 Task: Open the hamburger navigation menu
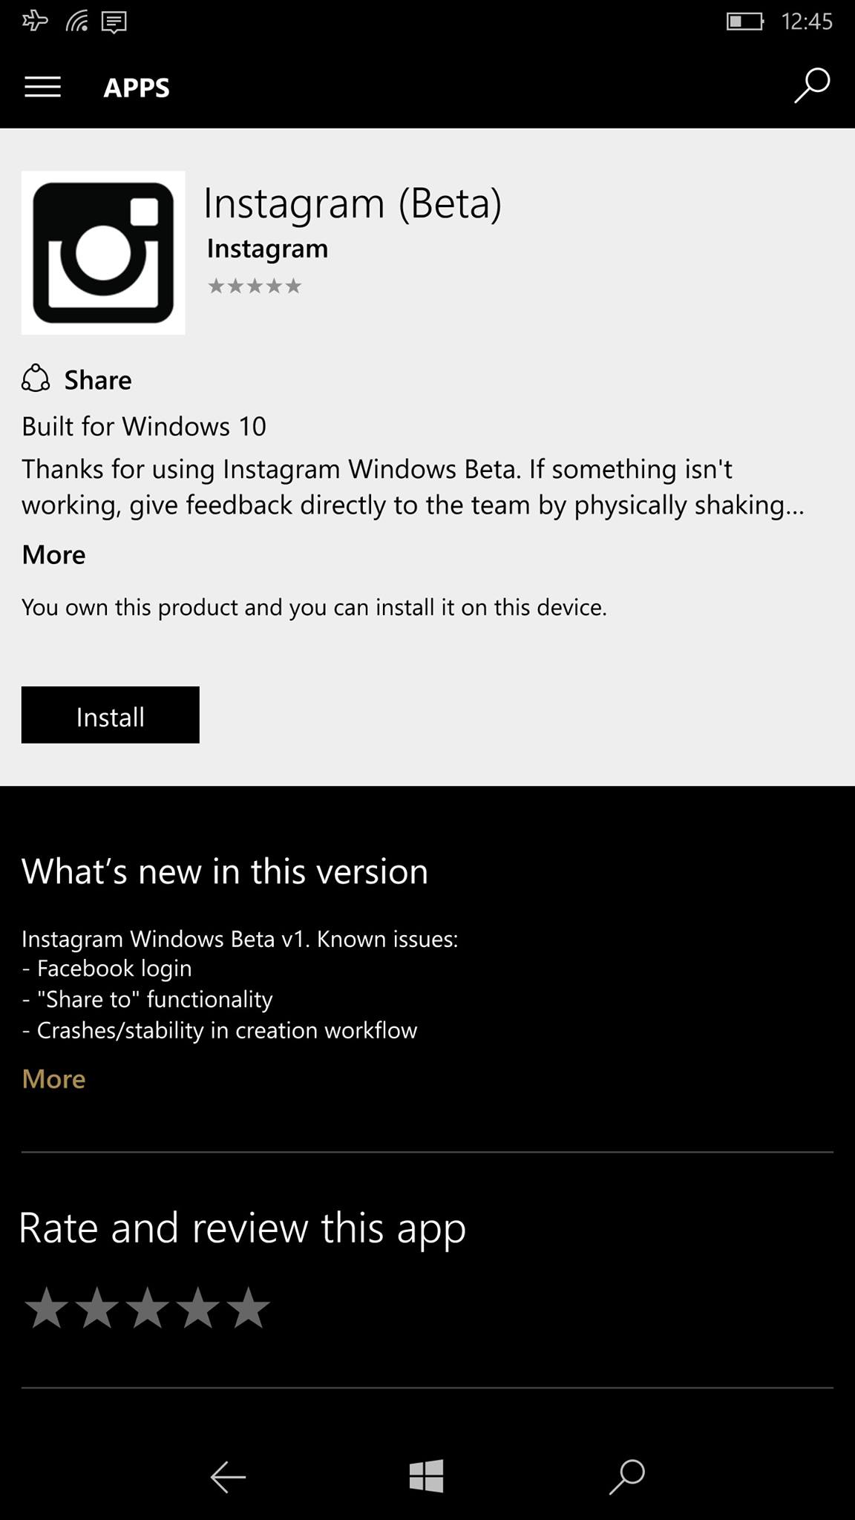click(42, 88)
